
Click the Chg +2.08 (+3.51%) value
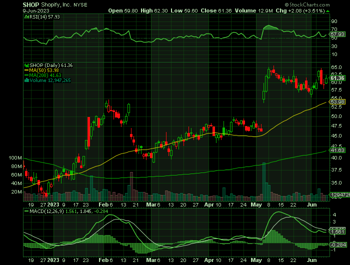pyautogui.click(x=300, y=10)
